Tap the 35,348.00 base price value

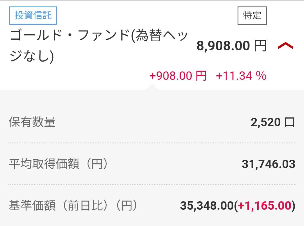tap(207, 206)
